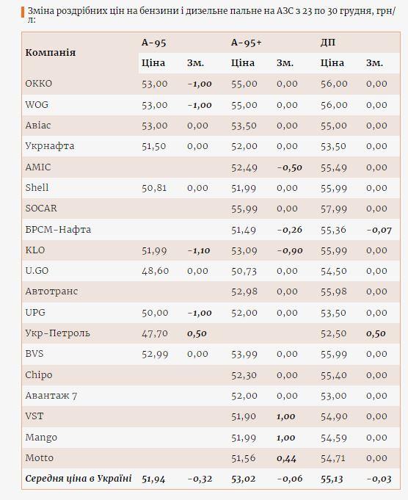Click the OKKO company row name
408x500 pixels.
click(39, 84)
